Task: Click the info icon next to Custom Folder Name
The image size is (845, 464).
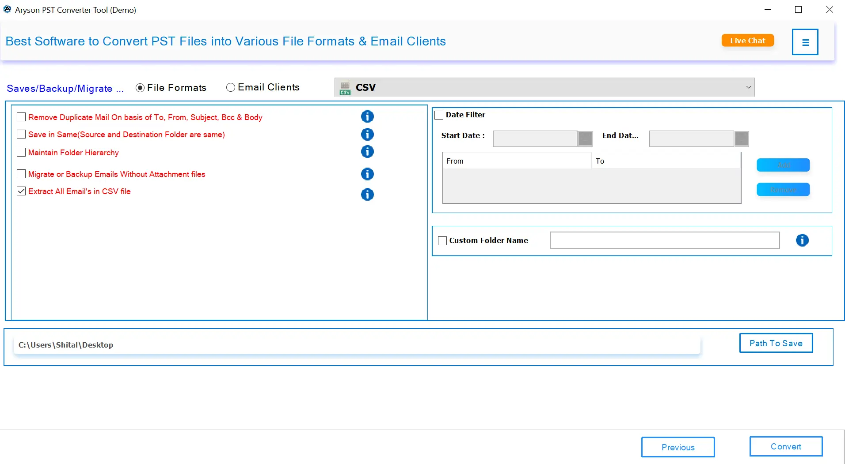Action: (802, 240)
